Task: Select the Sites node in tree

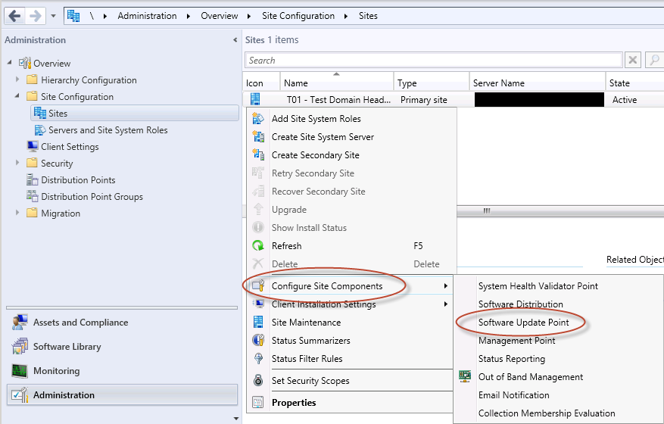Action: [x=135, y=114]
